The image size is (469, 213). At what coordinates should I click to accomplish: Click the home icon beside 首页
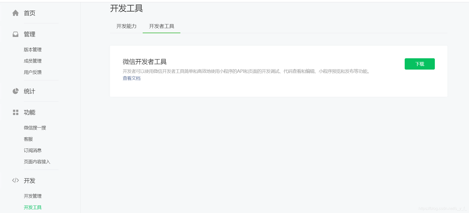[x=16, y=13]
